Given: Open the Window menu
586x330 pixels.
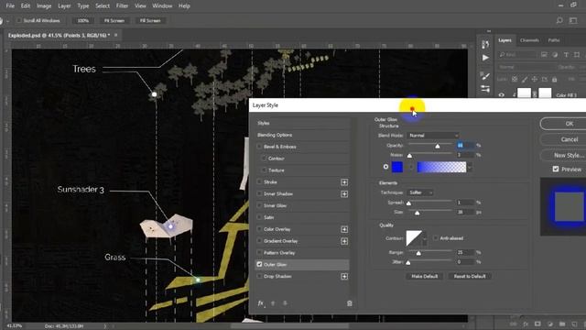Looking at the screenshot, I should pos(162,6).
